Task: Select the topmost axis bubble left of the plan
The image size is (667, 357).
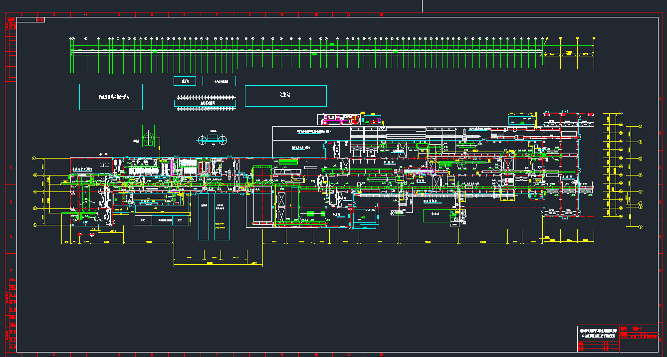Action: (34, 158)
